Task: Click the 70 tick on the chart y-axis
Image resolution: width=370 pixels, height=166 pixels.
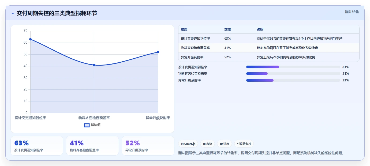Action: point(25,31)
